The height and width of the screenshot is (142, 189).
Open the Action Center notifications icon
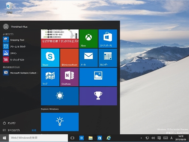point(159,138)
